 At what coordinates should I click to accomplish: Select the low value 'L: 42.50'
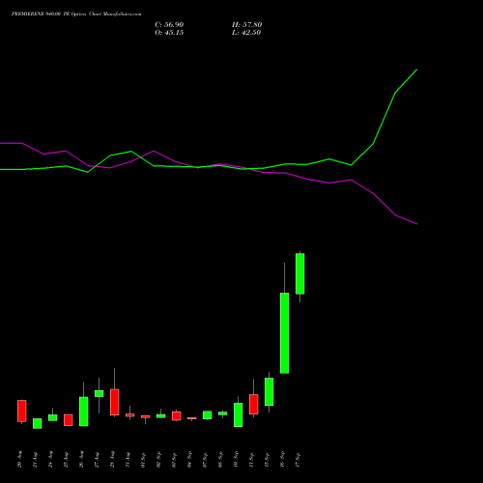[246, 33]
